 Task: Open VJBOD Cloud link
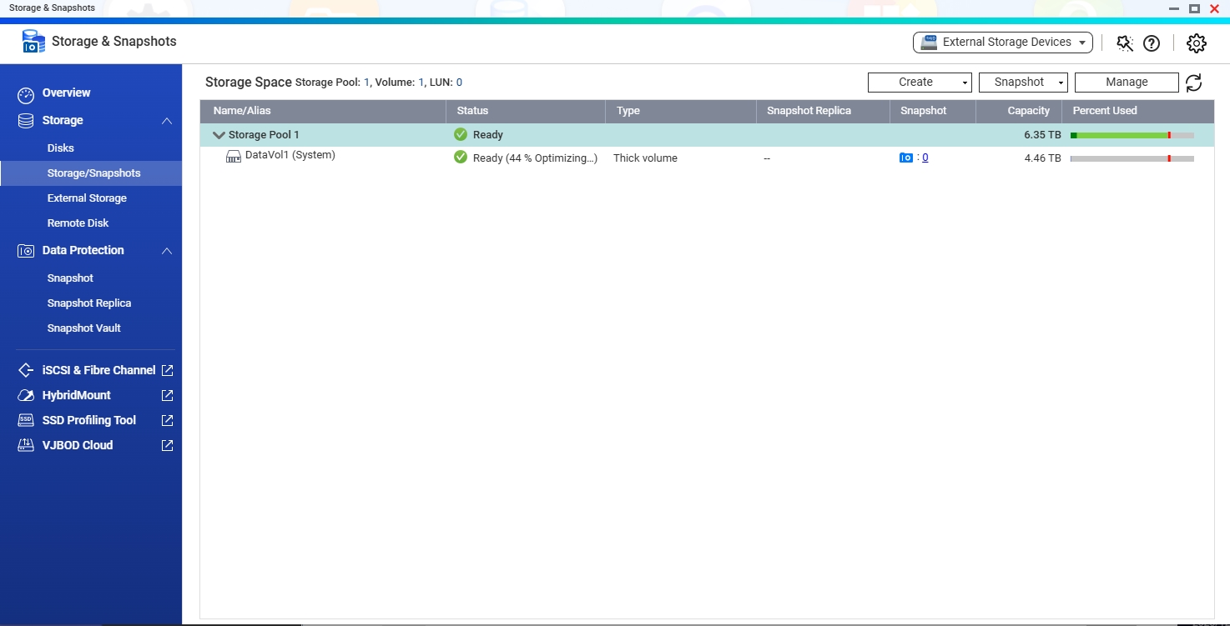click(77, 445)
